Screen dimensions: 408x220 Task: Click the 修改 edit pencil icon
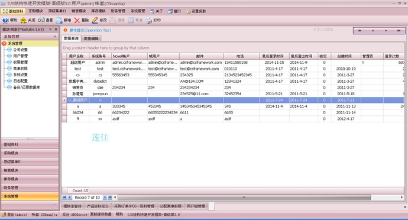click(95, 20)
